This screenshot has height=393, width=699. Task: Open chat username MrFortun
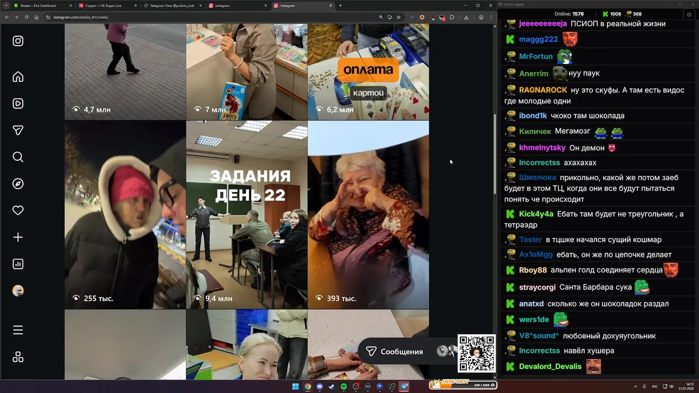click(536, 56)
